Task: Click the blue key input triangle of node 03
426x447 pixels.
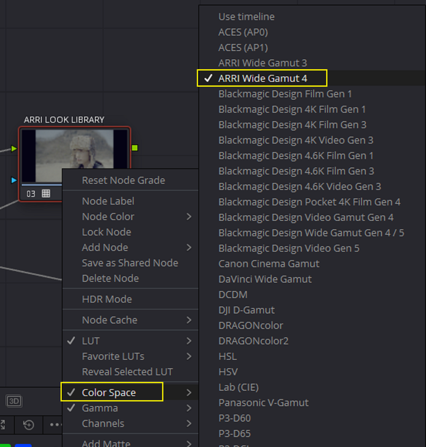Action: click(x=14, y=180)
